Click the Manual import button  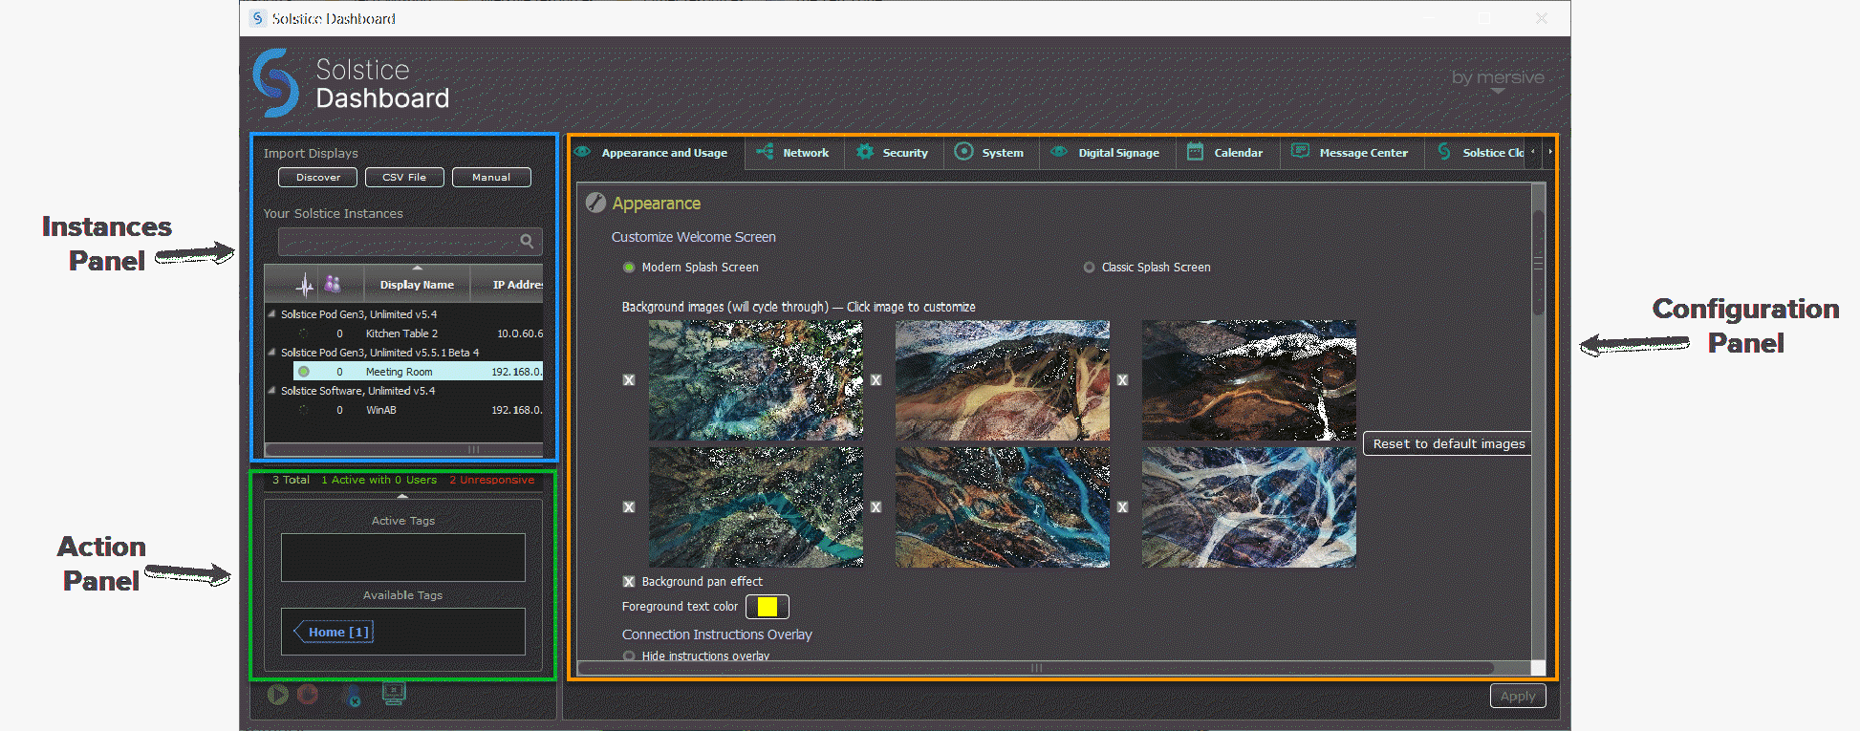coord(491,178)
